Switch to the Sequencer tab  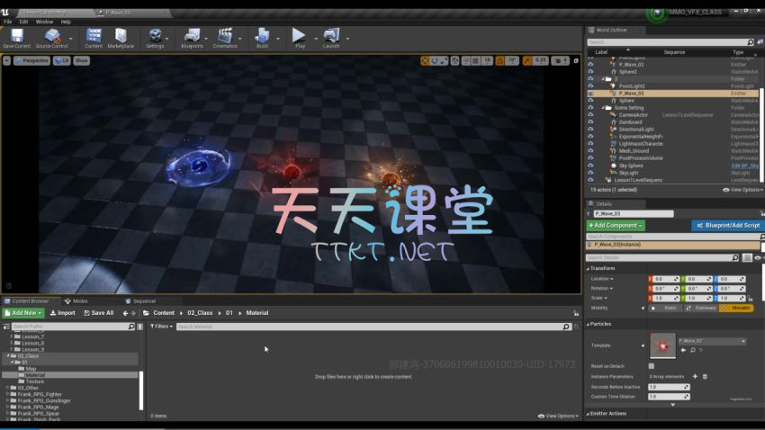143,301
